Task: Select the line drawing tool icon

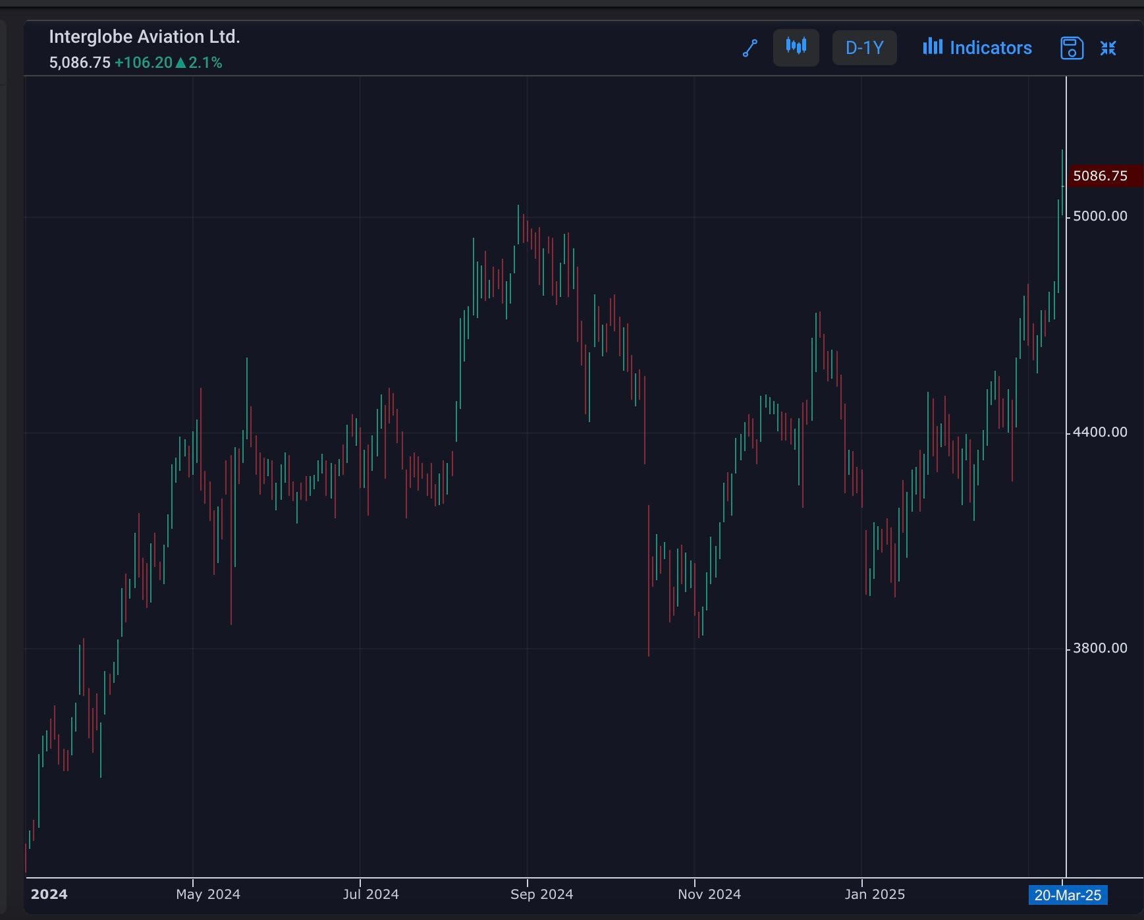Action: pos(750,48)
